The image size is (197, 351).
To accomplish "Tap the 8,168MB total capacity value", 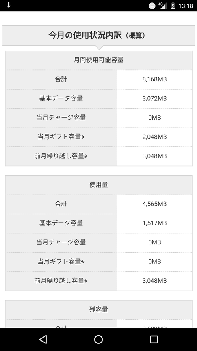I will tap(154, 79).
